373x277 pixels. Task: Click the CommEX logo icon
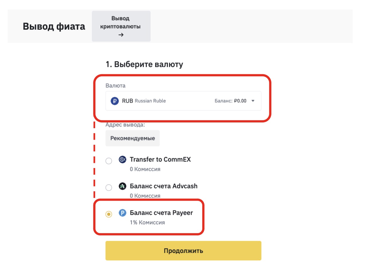coord(123,160)
